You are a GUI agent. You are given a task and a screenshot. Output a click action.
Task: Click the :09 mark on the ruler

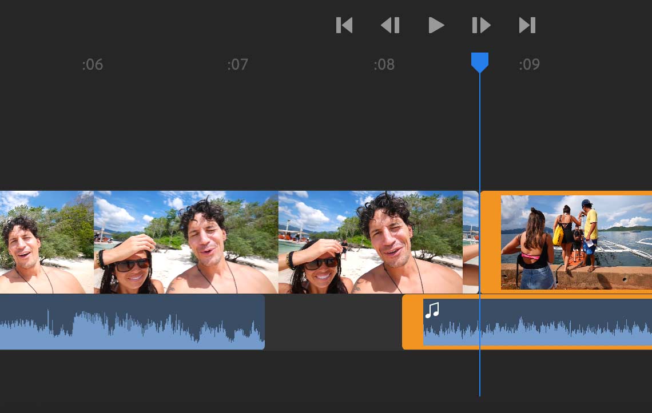(x=529, y=65)
